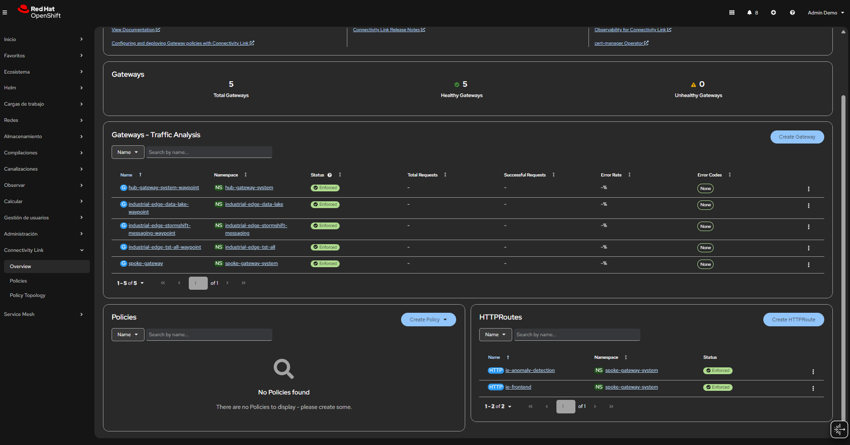Open kebab menu for industrial-edge-stormshift-messaging-waypoint row
850x445 pixels.
[x=808, y=227]
